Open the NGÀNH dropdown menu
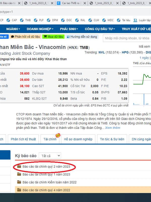Viewport: 151px width, 202px height. tap(13, 29)
